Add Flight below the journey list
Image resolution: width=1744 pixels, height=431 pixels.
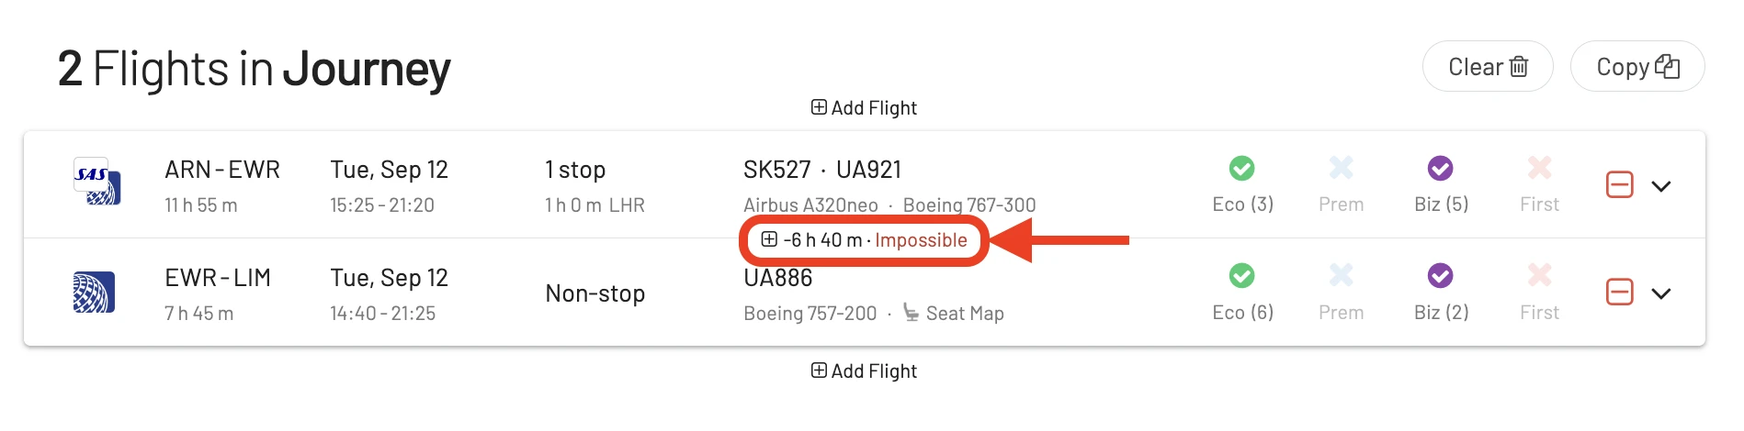[864, 371]
